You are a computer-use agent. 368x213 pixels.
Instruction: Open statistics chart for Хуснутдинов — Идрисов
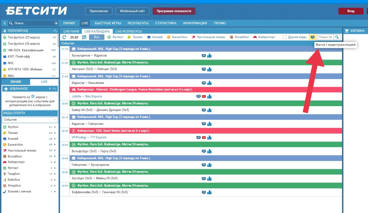209,56
